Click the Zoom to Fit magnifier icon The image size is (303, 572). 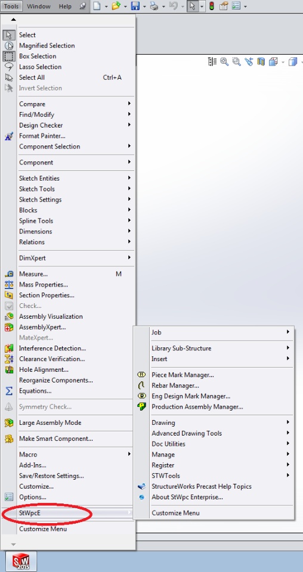click(224, 61)
